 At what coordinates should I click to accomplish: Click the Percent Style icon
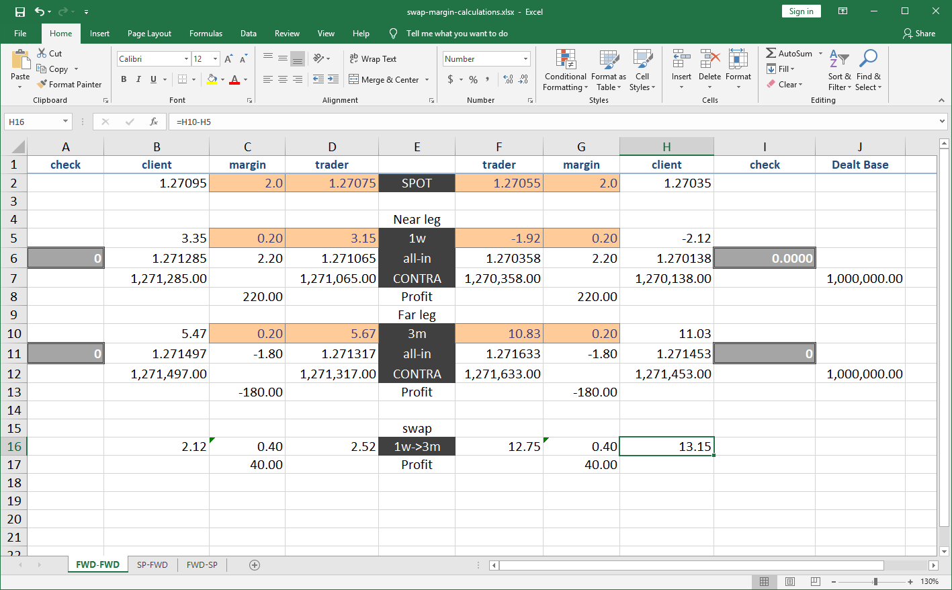point(474,79)
